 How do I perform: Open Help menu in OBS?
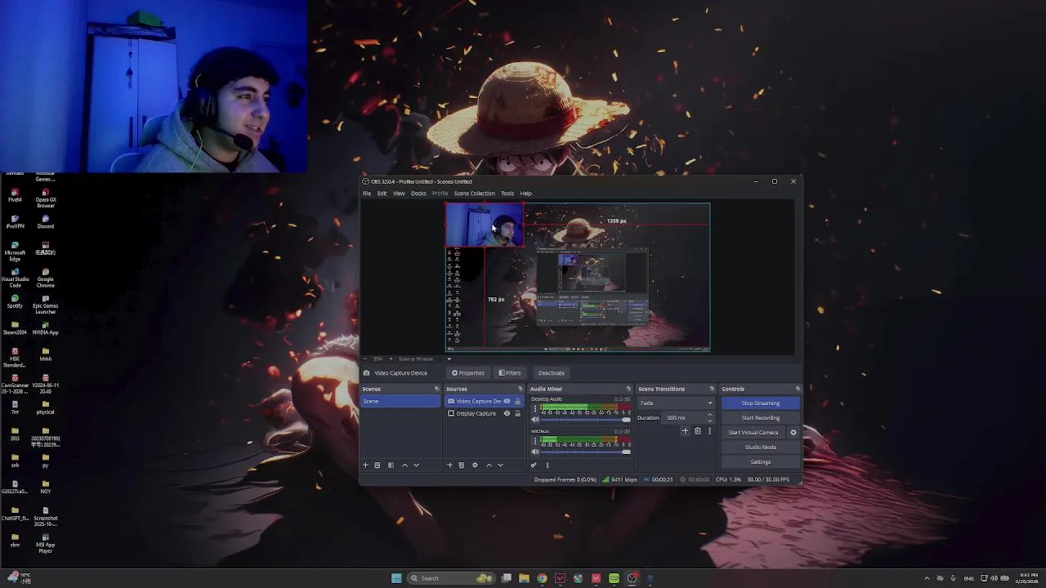click(x=525, y=194)
